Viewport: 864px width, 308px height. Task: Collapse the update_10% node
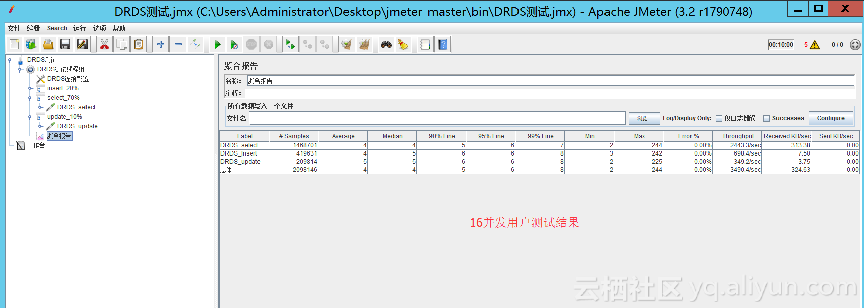coord(30,117)
